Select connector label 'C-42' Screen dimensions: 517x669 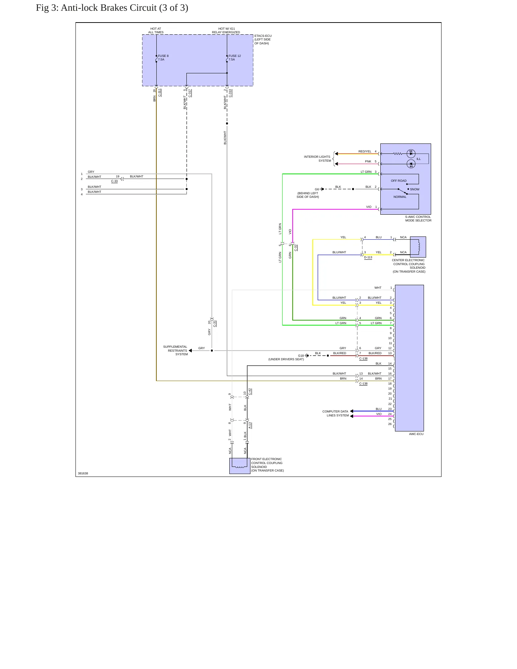[250, 392]
